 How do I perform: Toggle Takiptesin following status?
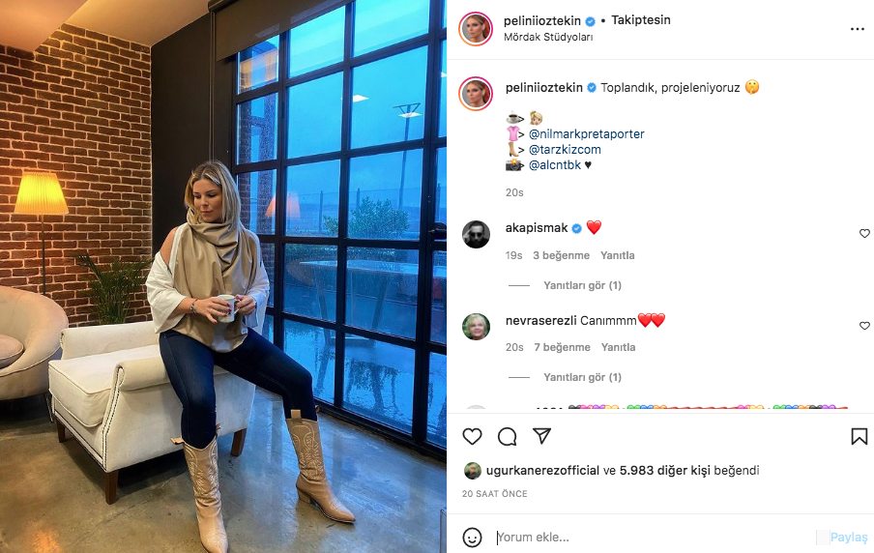(641, 20)
